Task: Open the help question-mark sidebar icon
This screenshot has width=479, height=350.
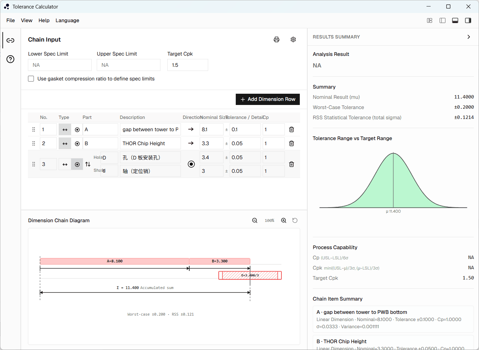Action: pyautogui.click(x=11, y=59)
